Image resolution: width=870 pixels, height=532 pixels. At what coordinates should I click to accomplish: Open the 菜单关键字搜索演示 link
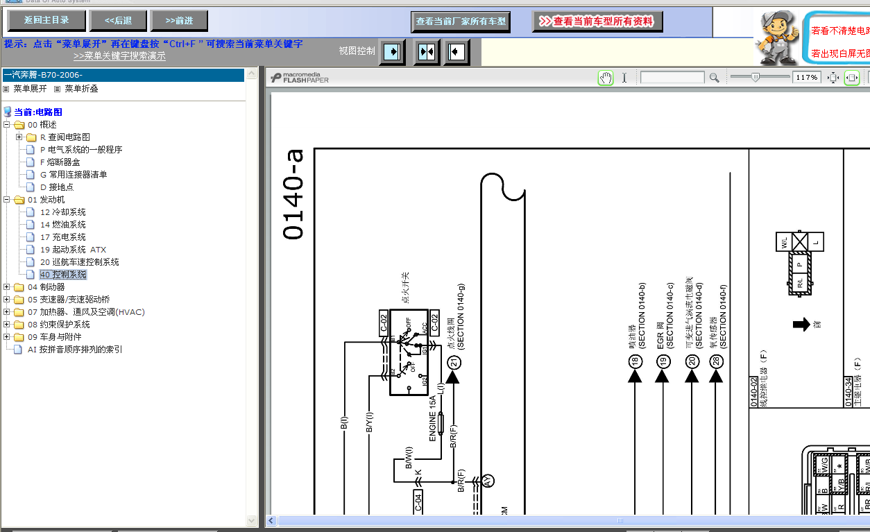119,56
